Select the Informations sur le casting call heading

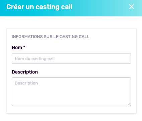click(x=51, y=37)
